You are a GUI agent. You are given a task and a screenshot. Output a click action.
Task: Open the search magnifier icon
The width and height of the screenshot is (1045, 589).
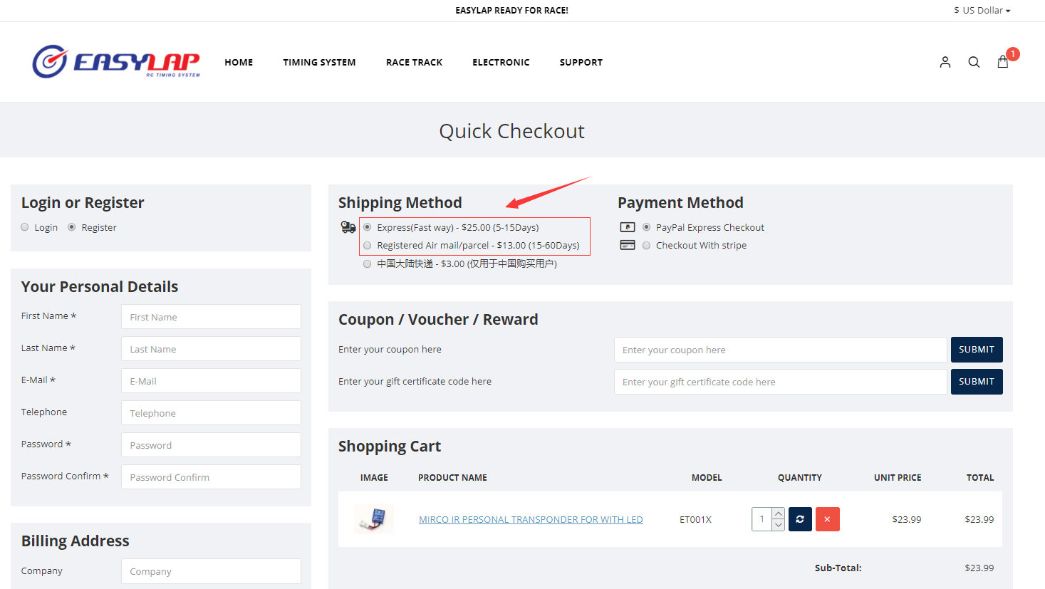(974, 62)
